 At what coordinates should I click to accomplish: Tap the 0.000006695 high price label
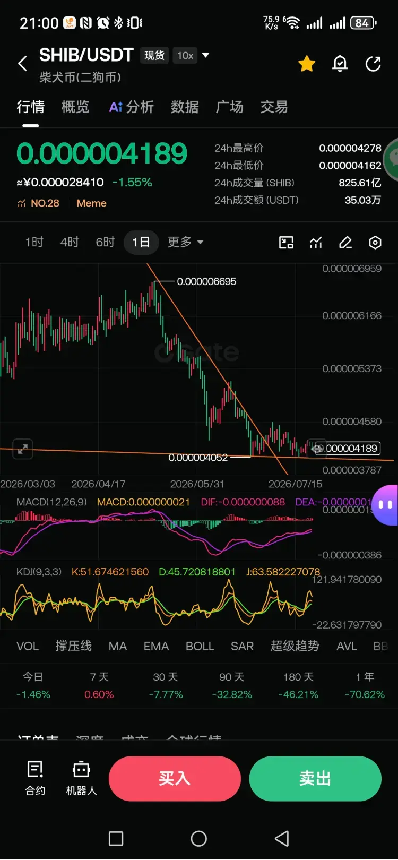(x=206, y=281)
